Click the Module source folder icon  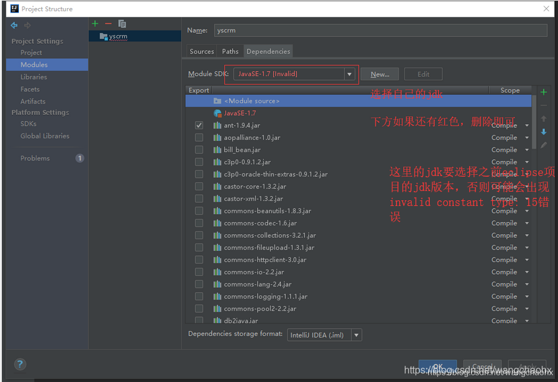click(x=218, y=101)
